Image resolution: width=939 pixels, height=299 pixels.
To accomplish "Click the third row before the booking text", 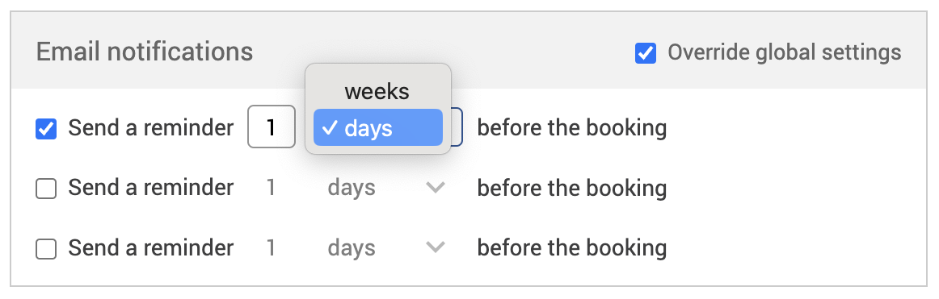I will (x=572, y=247).
